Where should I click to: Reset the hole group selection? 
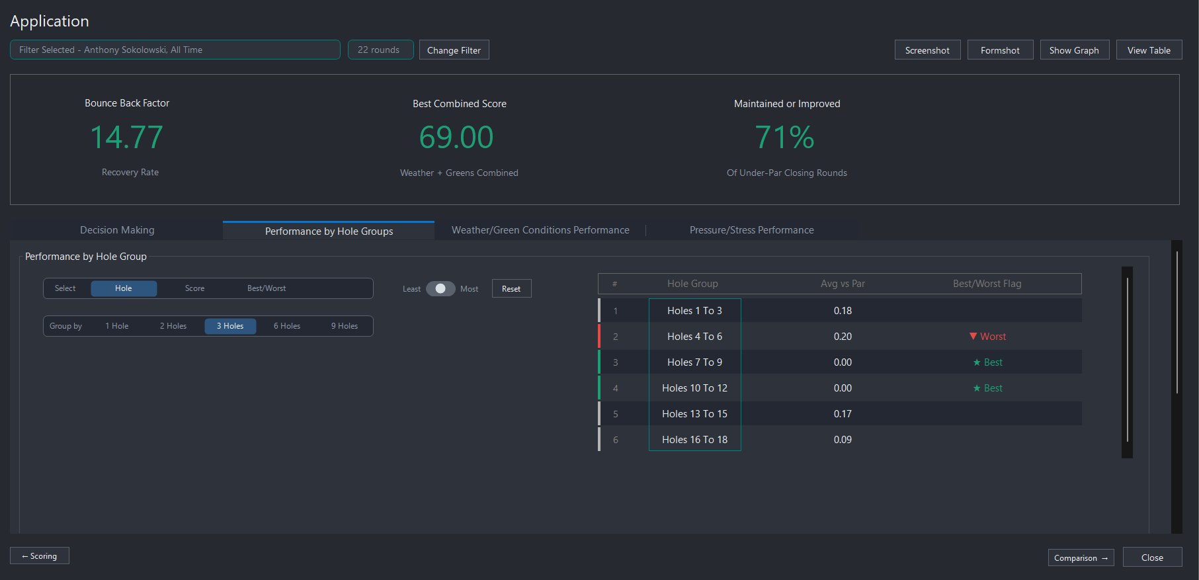coord(511,289)
